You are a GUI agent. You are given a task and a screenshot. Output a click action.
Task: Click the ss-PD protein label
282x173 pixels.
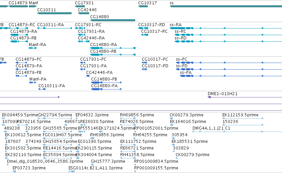[182, 66]
